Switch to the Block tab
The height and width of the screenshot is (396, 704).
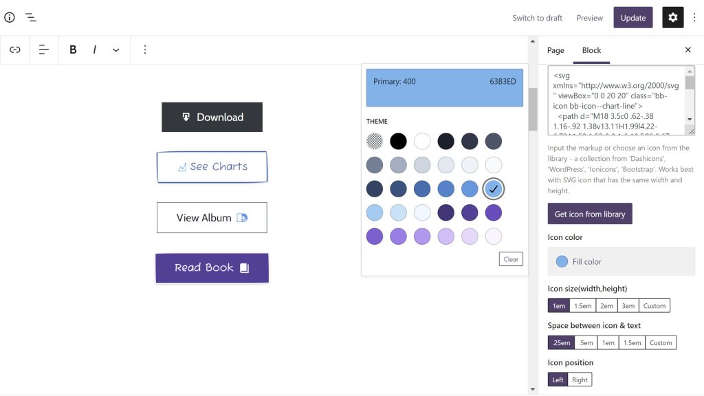pos(591,50)
